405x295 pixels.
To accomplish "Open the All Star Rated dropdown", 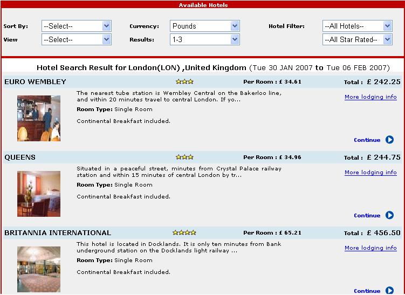I will [358, 39].
